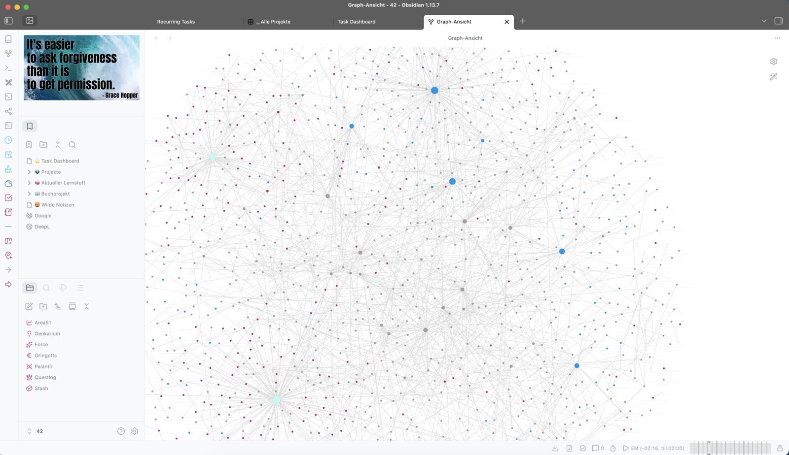The image size is (789, 455).
Task: Click the map pin plus ribbon icon
Action: click(x=8, y=256)
